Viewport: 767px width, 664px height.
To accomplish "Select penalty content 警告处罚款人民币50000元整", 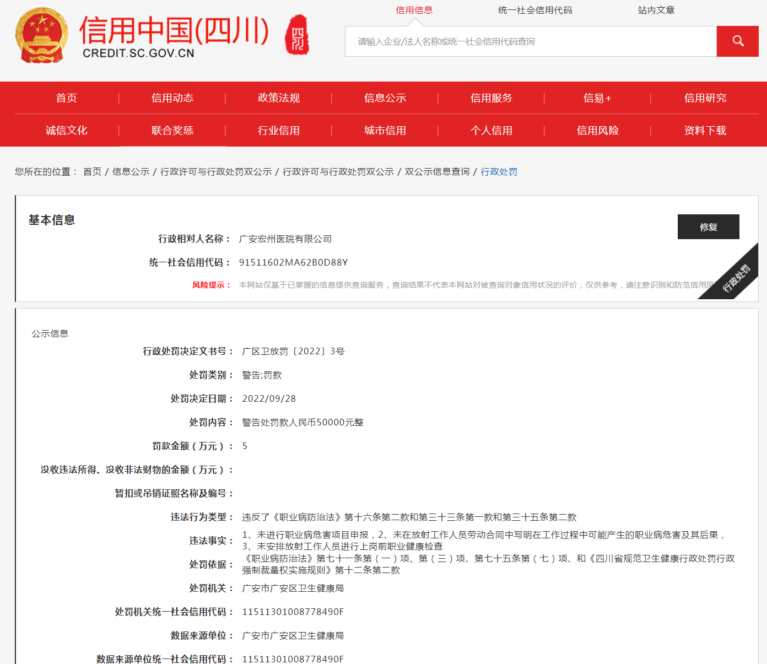I will [x=303, y=423].
